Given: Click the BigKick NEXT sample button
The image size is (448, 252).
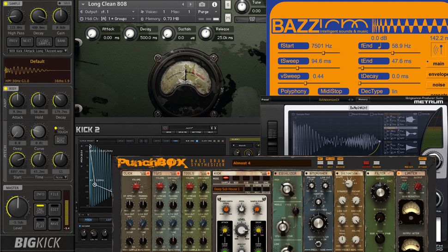Looking at the screenshot, I should pos(27,42).
